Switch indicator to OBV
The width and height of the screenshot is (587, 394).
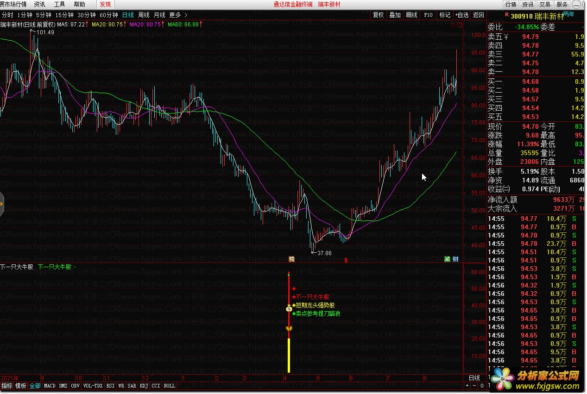(x=75, y=386)
